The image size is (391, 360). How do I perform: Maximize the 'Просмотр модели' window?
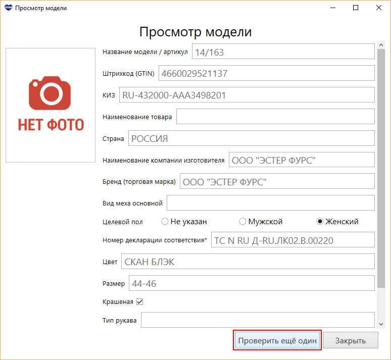click(356, 8)
